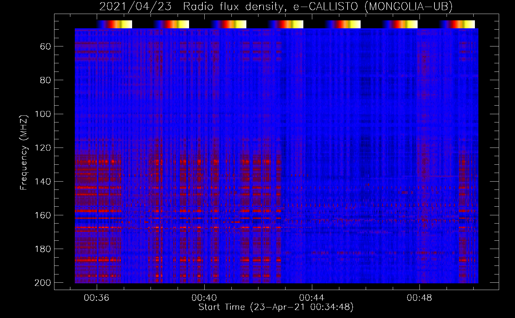515x318 pixels.
Task: Click the 120 MHz frequency tick label
Action: tap(43, 148)
